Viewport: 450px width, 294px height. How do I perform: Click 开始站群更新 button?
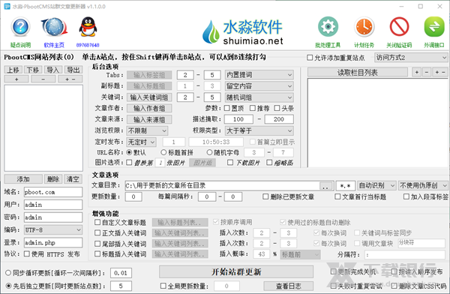pyautogui.click(x=236, y=272)
